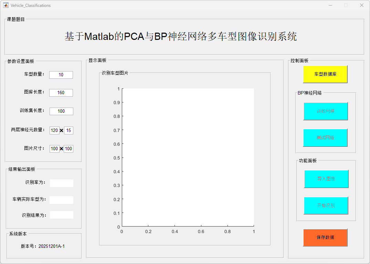This screenshot has width=370, height=264.
Task: Click the MATLAB icon in the title bar
Action: point(6,5)
